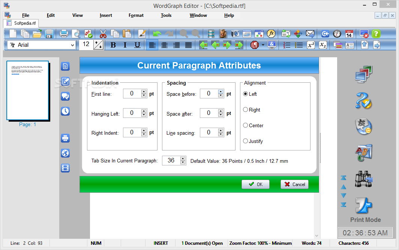Toggle numbered list
The image size is (399, 250).
pyautogui.click(x=287, y=45)
